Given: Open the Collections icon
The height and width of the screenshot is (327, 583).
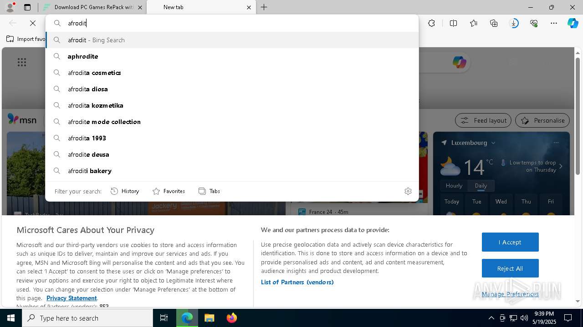Looking at the screenshot, I should [494, 23].
